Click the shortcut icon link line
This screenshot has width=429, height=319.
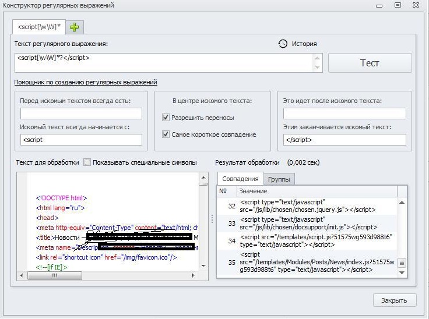106,257
